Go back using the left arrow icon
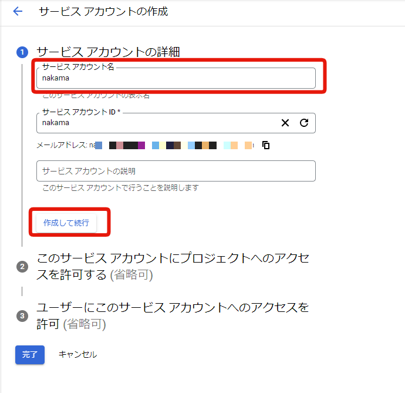The image size is (405, 393). coord(18,11)
